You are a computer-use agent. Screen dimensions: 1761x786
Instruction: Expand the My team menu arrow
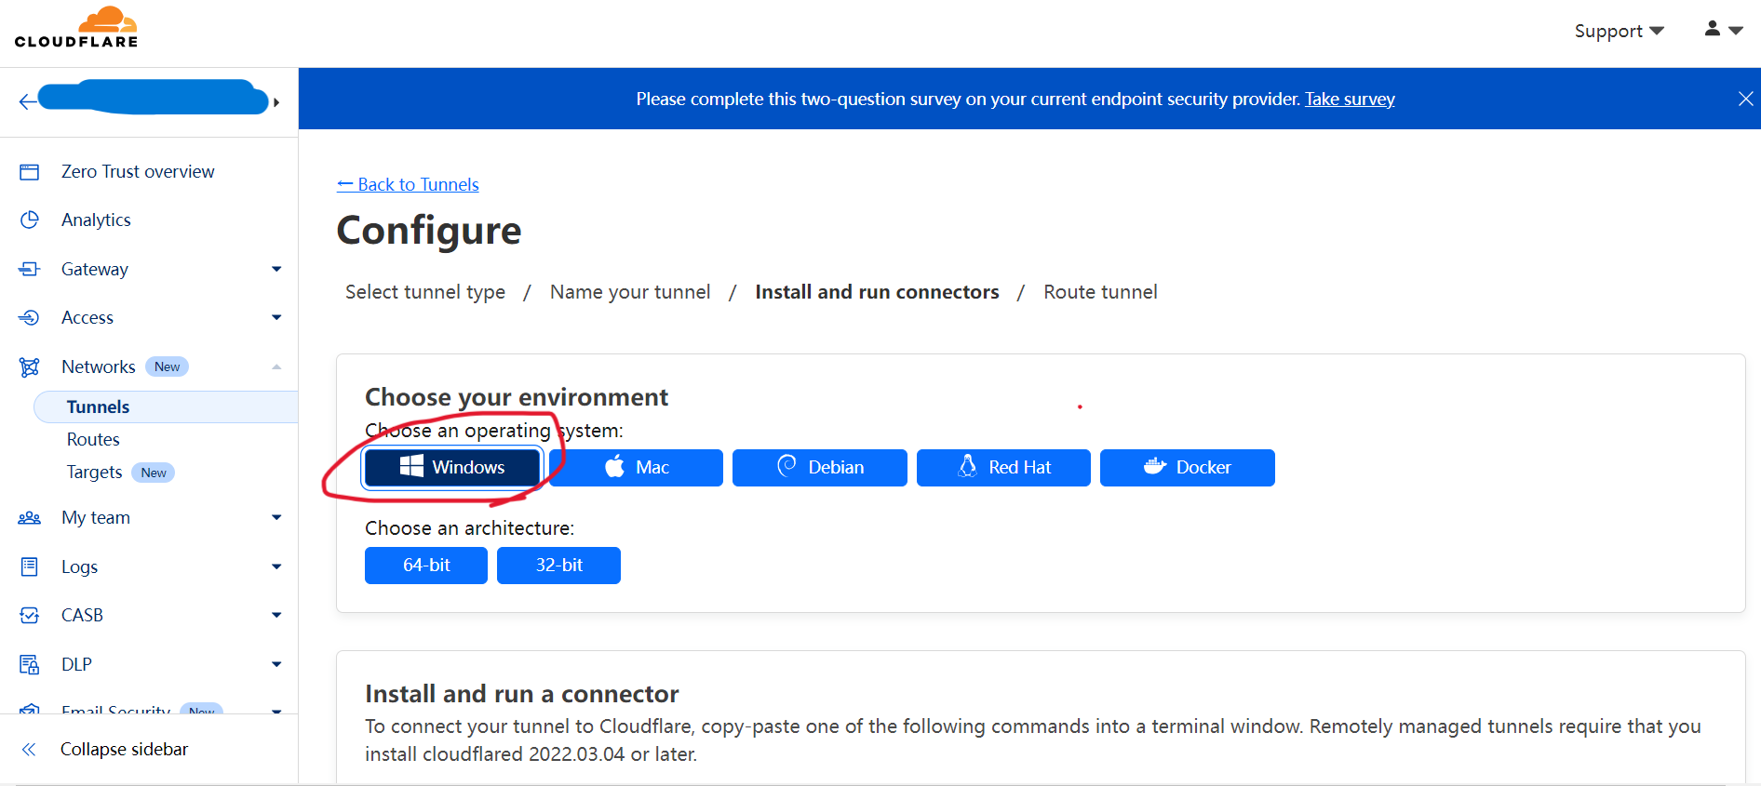click(x=276, y=518)
